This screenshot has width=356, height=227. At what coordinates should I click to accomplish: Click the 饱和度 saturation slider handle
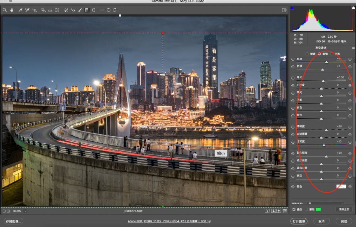click(324, 145)
